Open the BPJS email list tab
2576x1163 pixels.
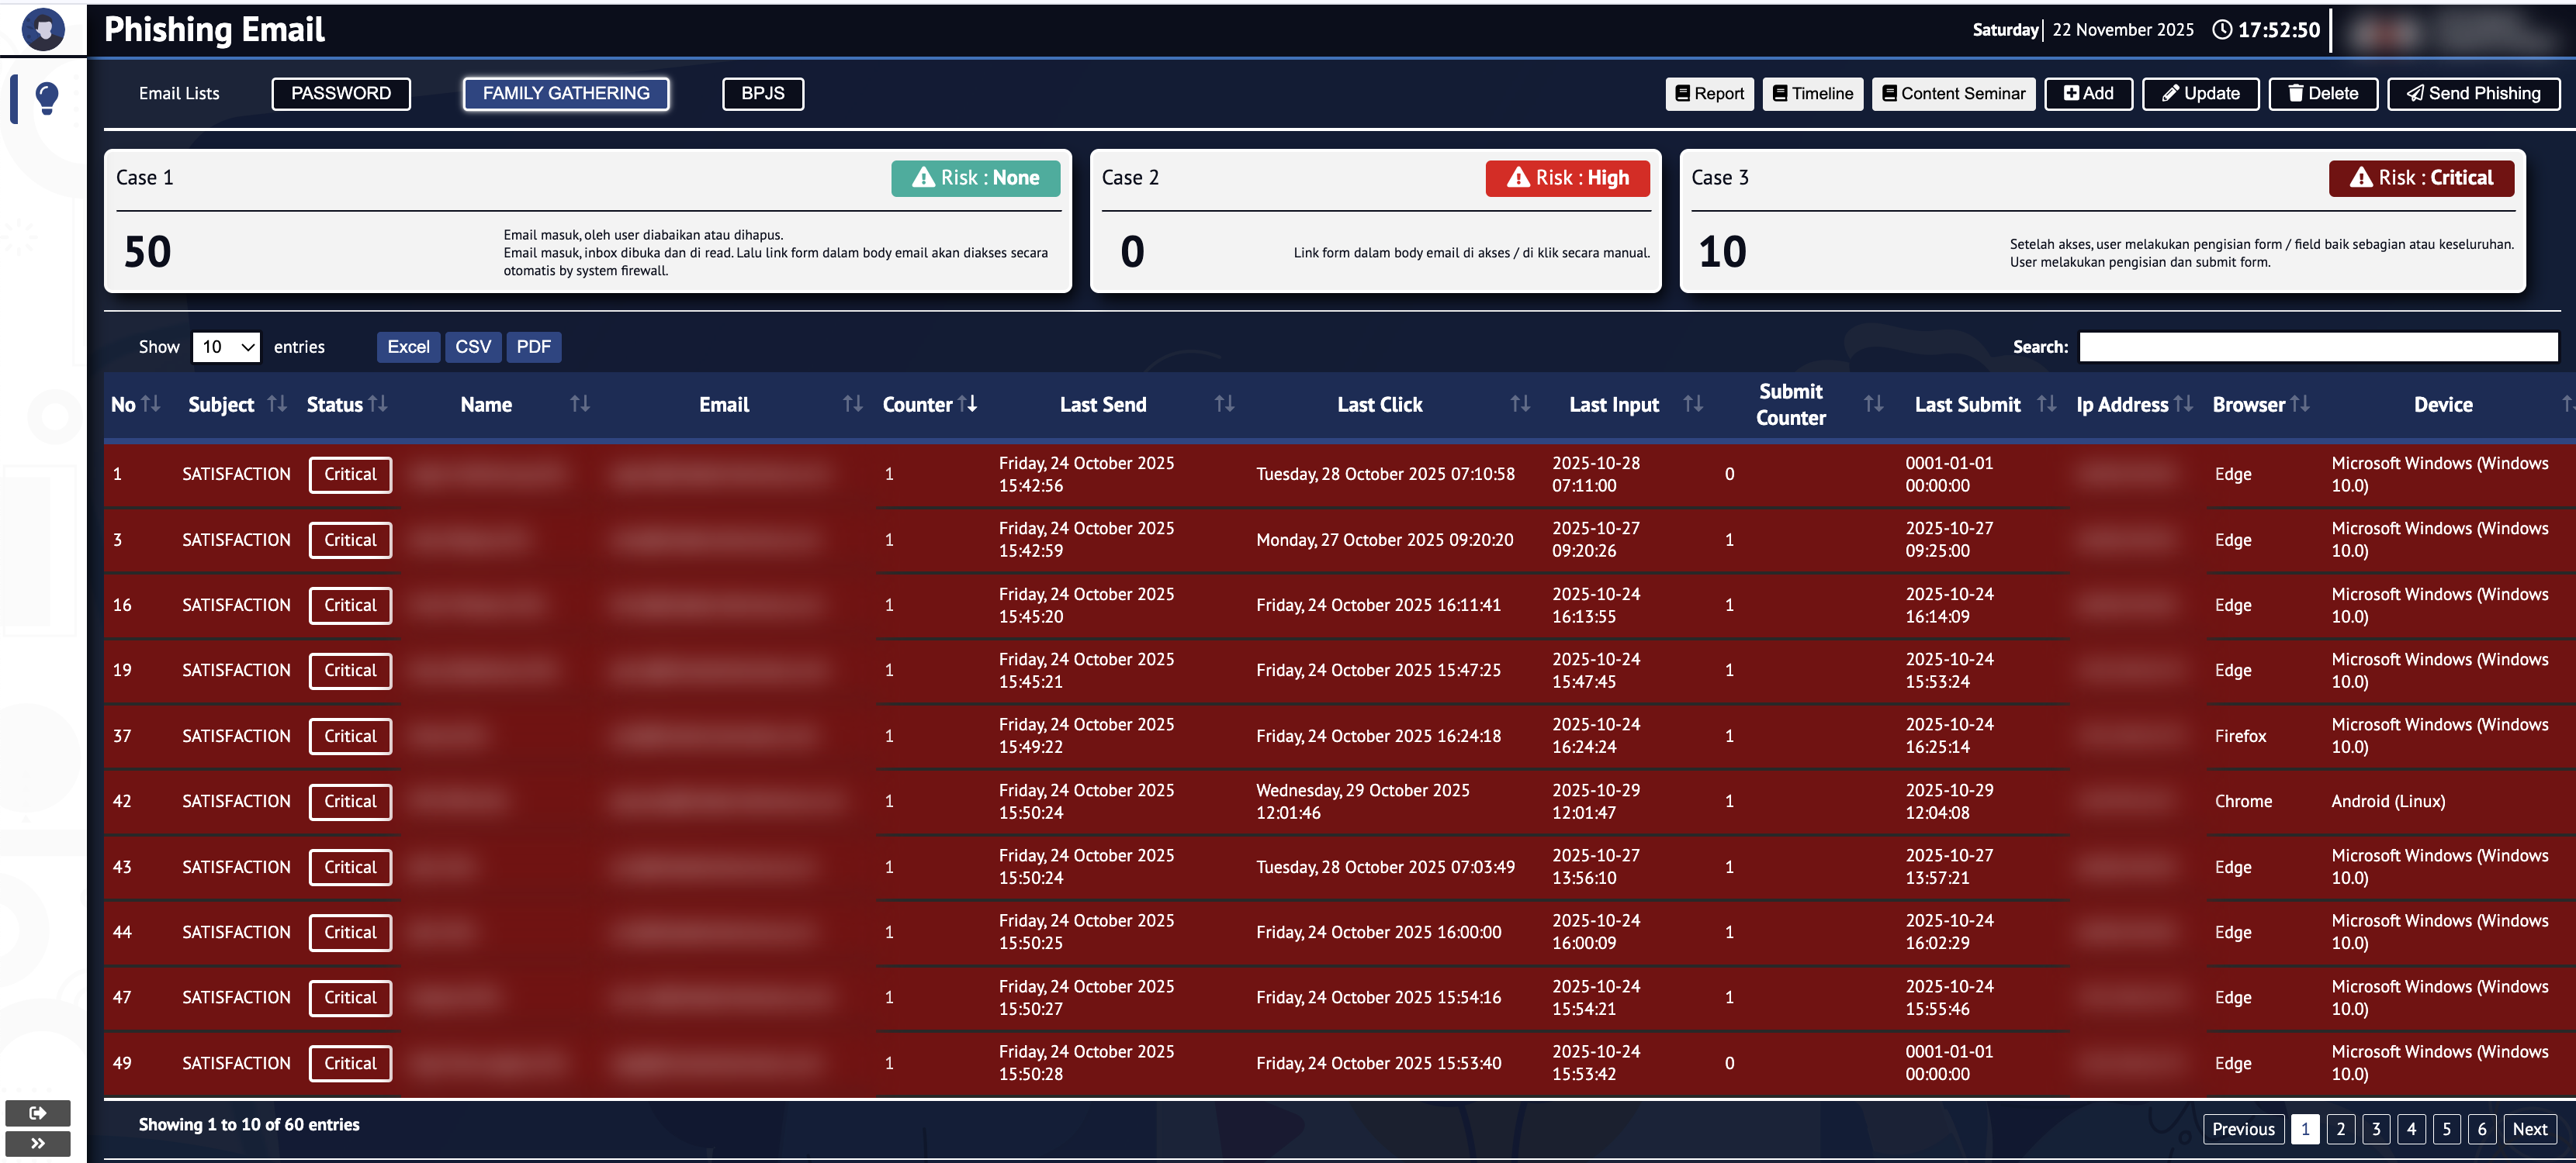763,93
